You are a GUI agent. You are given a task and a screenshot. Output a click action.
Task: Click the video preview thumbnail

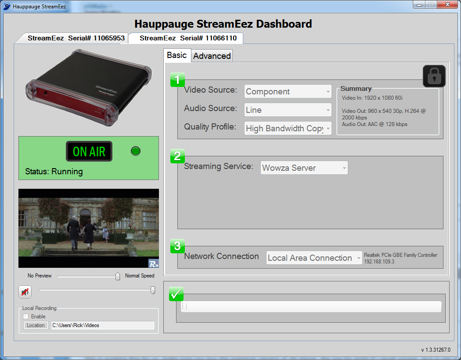pos(89,228)
